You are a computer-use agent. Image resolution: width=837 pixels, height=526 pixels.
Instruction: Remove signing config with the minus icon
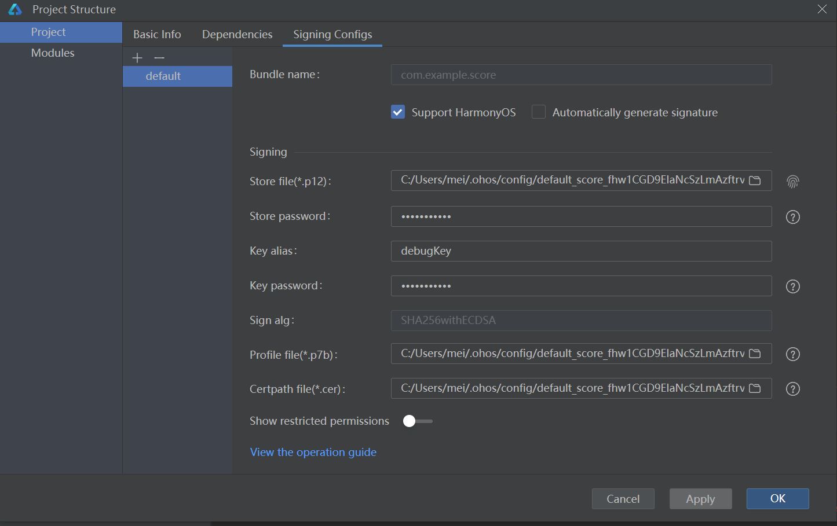159,58
